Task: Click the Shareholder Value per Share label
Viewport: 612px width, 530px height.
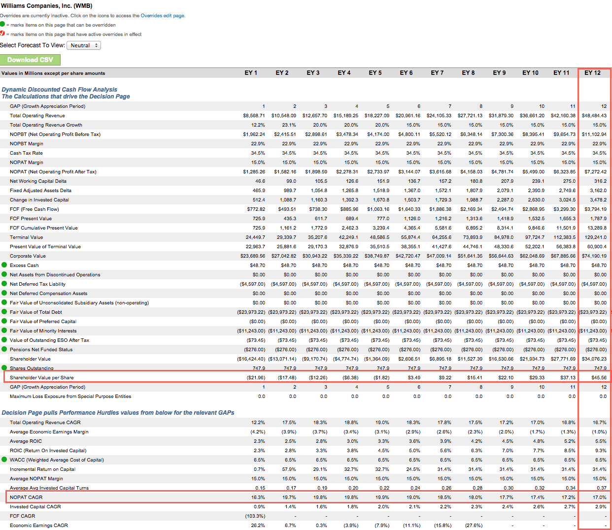Action: (x=42, y=378)
